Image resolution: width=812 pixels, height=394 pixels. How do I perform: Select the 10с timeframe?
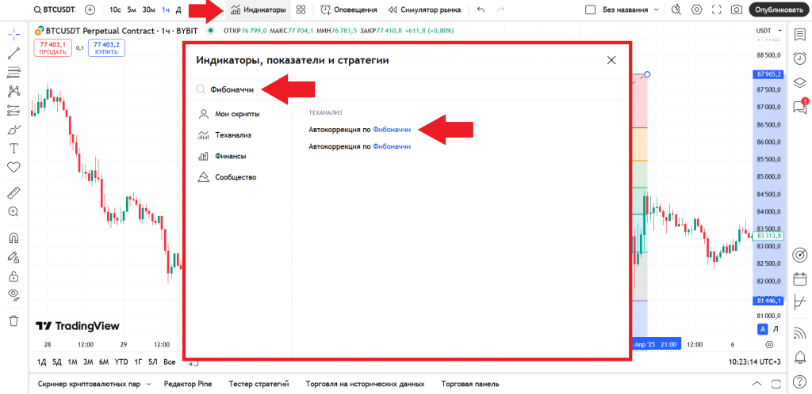(116, 9)
